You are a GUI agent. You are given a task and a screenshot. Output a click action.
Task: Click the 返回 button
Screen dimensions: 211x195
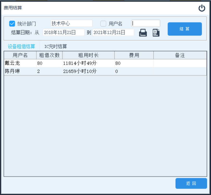coord(191,183)
